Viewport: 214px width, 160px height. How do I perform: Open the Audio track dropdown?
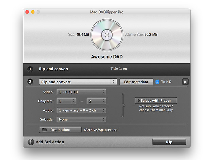(x=82, y=110)
